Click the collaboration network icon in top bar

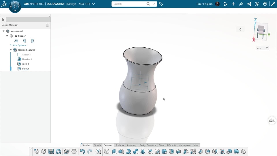(249, 4)
